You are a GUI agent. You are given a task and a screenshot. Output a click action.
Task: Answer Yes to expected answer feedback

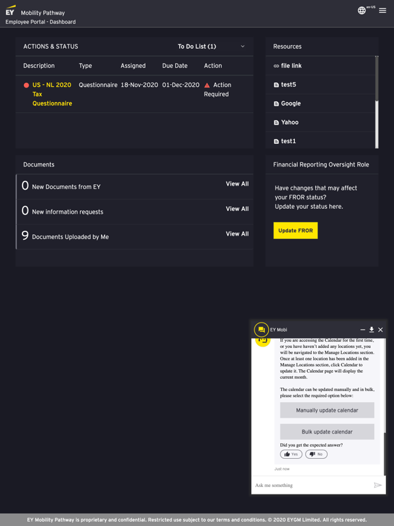291,454
